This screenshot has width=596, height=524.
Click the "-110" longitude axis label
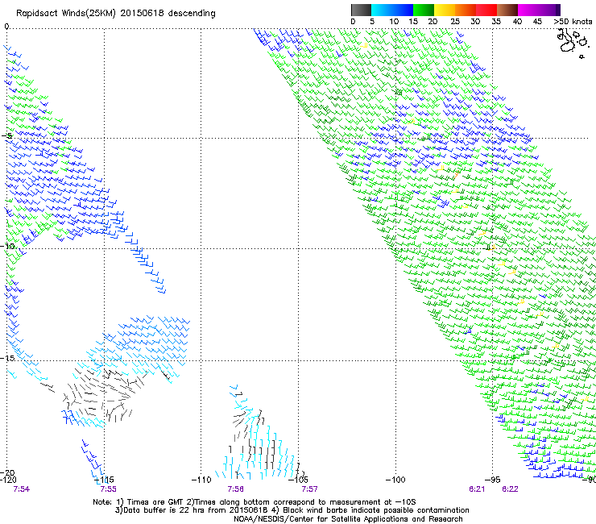(201, 480)
